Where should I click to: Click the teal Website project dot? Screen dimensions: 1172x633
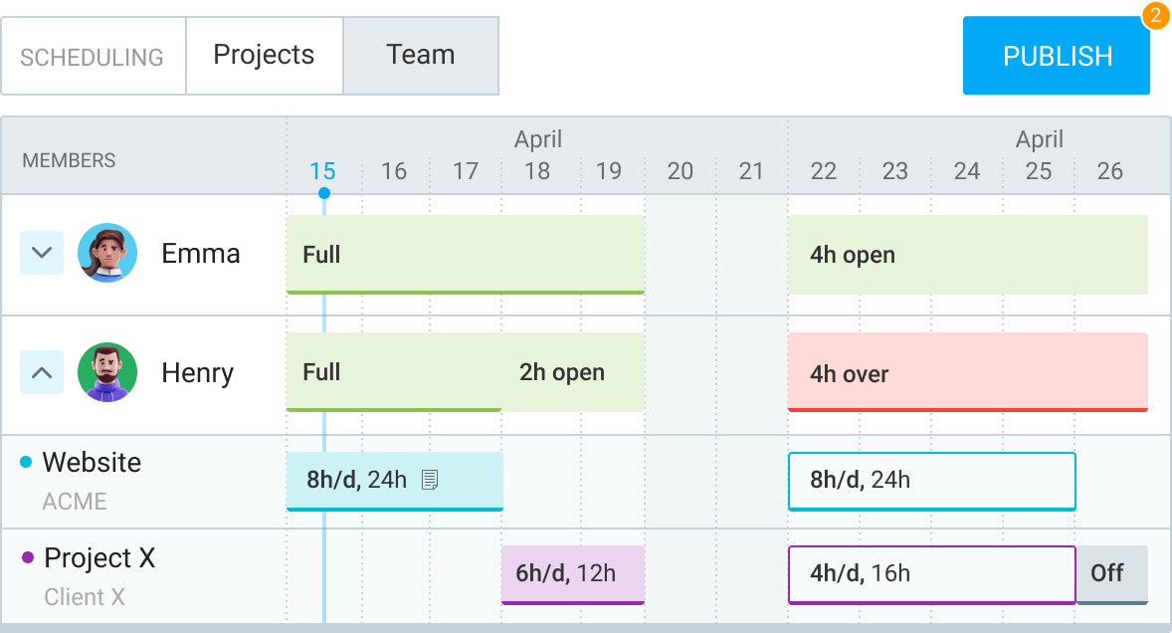tap(26, 462)
